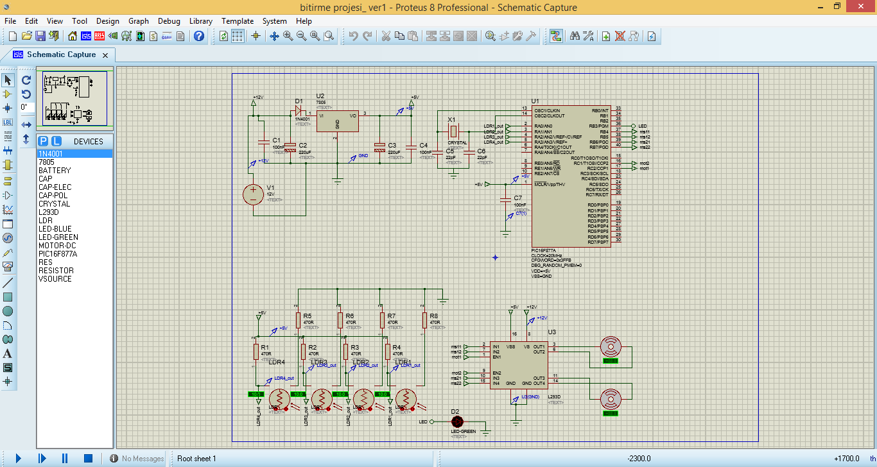Select PIC16F877A in devices list

click(x=58, y=254)
